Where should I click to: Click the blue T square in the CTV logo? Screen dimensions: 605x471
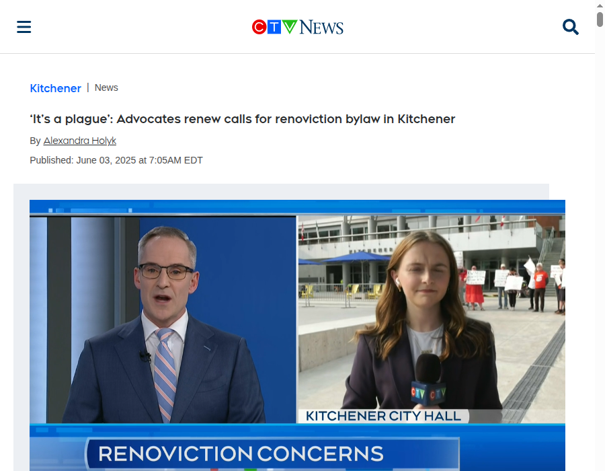274,27
